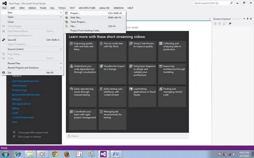The height and width of the screenshot is (158, 254).
Task: Click icon on 'Easily testing user interfaces' tile
Action: click(101, 89)
